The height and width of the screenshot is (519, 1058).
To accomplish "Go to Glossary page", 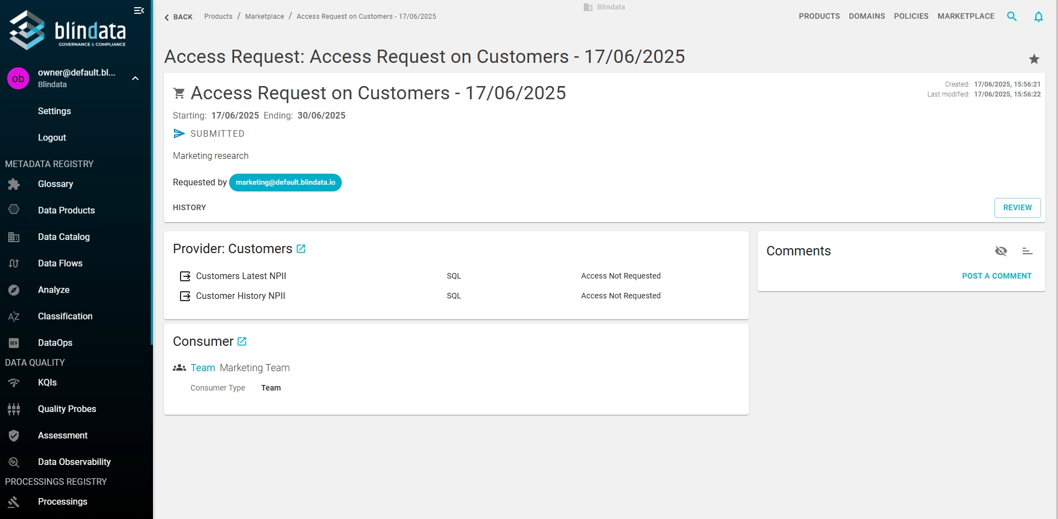I will coord(55,184).
